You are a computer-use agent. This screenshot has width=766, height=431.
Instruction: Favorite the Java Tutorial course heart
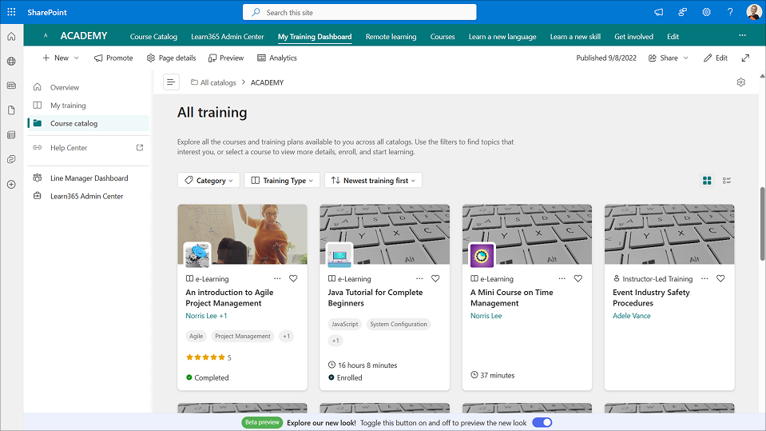coord(435,278)
